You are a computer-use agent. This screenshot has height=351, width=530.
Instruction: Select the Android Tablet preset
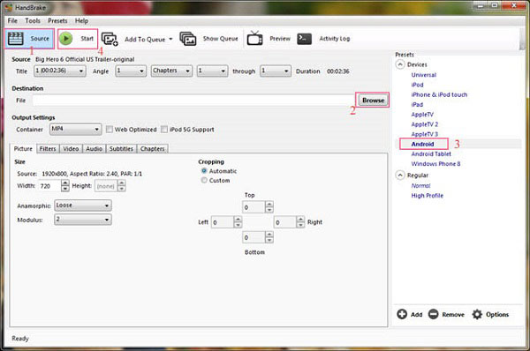431,154
